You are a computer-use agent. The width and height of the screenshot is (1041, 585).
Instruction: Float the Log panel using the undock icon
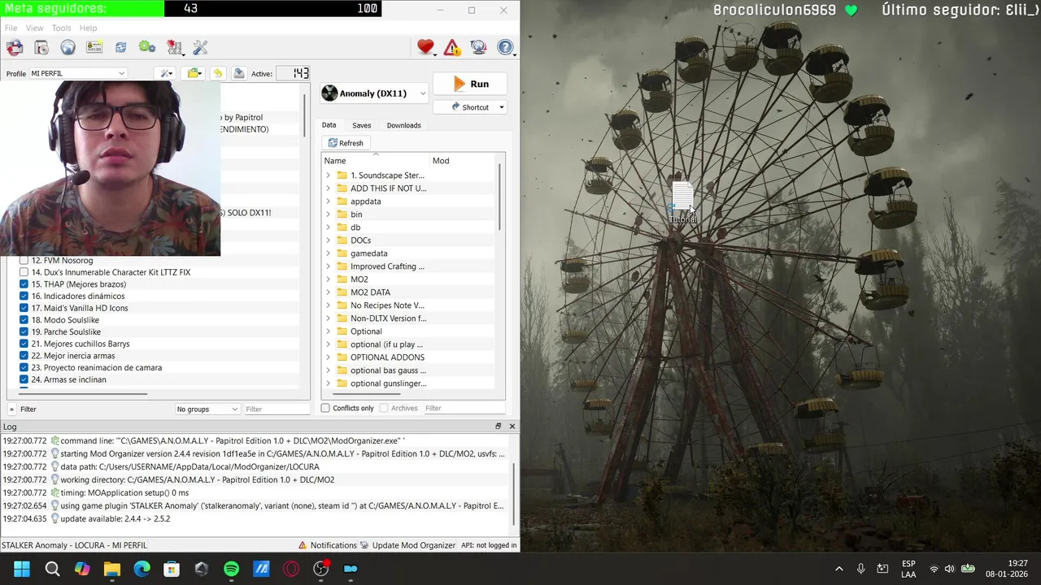point(499,427)
